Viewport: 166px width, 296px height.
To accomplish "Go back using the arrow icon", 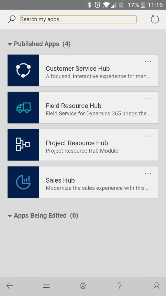I will point(10,286).
